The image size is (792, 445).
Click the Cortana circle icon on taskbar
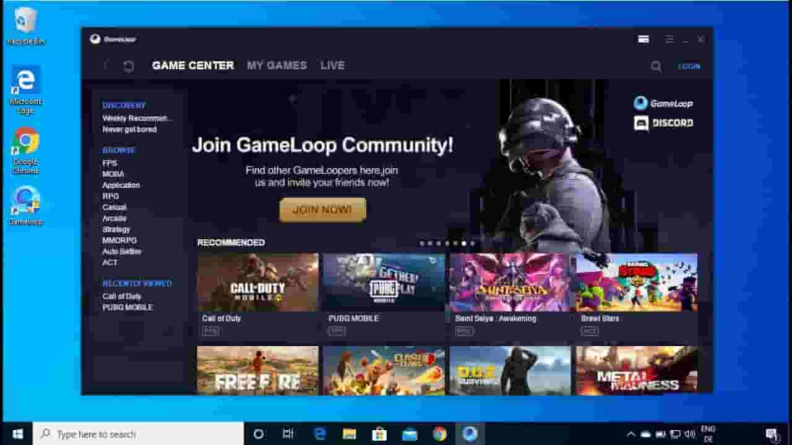tap(259, 434)
